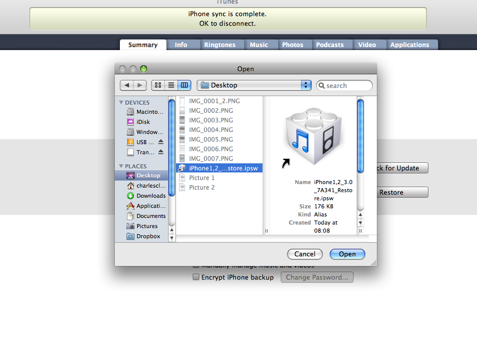Go forward in the Open dialog
This screenshot has width=477, height=355.
(140, 85)
